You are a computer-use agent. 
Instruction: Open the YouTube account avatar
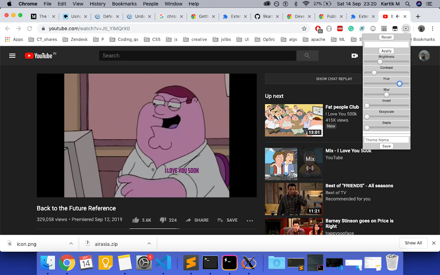click(424, 55)
